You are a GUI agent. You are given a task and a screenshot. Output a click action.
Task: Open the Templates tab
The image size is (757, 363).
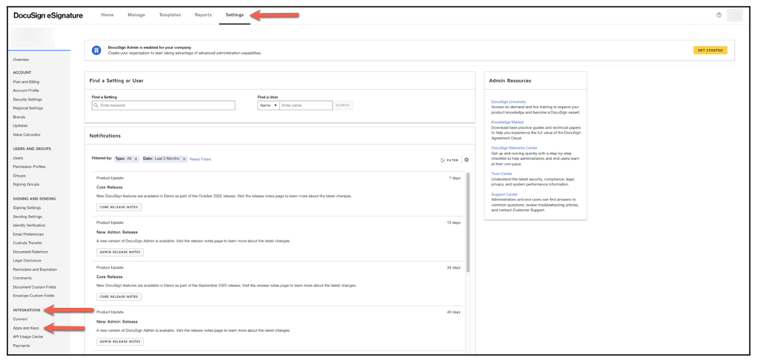(170, 15)
